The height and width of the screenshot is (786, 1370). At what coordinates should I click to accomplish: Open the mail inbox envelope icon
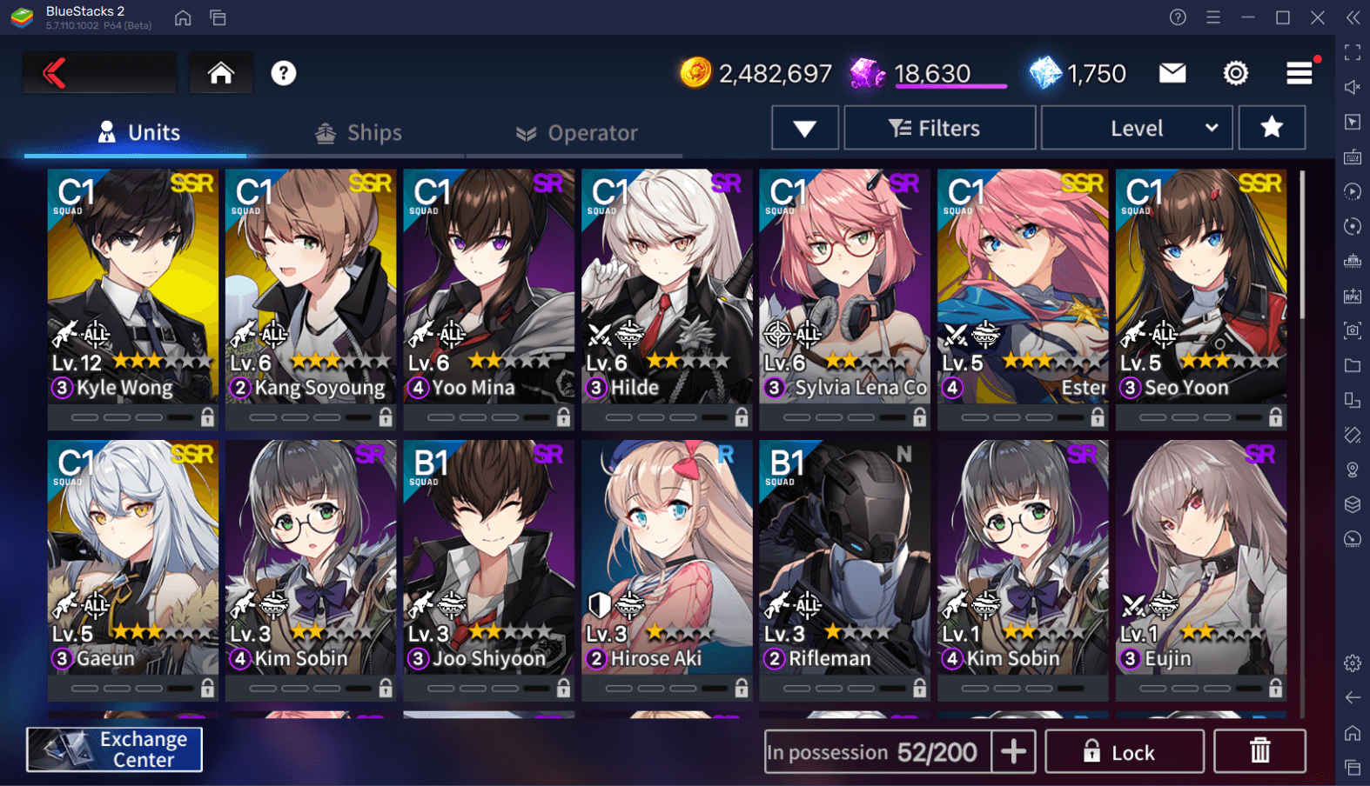pyautogui.click(x=1172, y=73)
